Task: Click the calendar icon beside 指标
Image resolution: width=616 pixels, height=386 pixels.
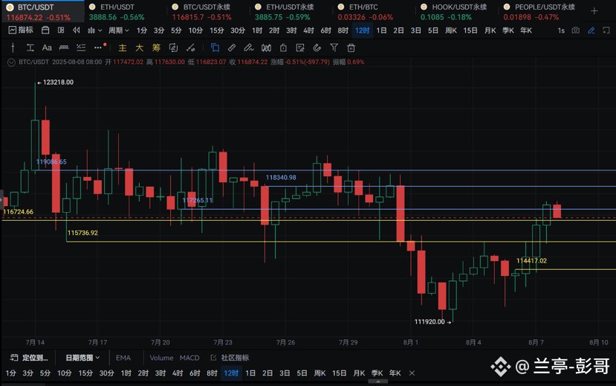Action: coord(45,30)
